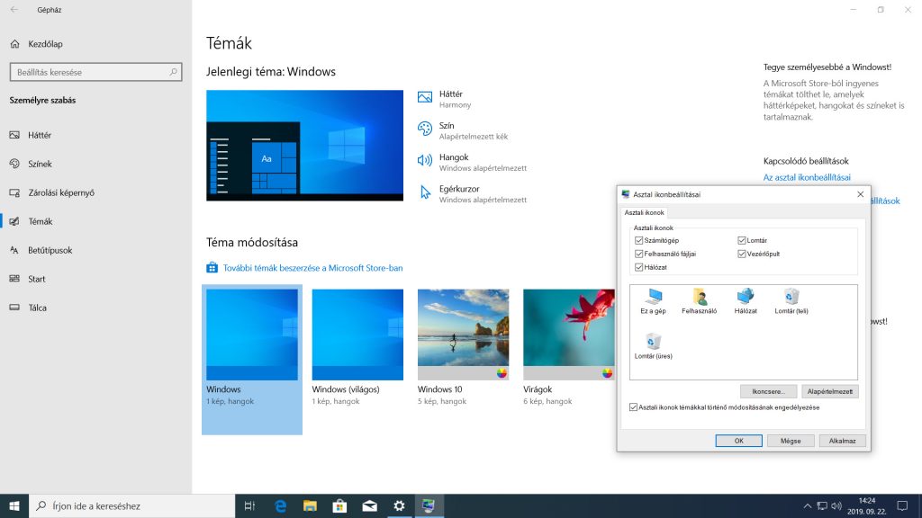Image resolution: width=922 pixels, height=518 pixels.
Task: Click the Ikoncsere... button
Action: point(768,391)
